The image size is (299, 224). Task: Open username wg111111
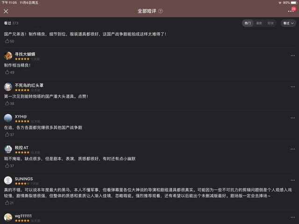point(23,216)
